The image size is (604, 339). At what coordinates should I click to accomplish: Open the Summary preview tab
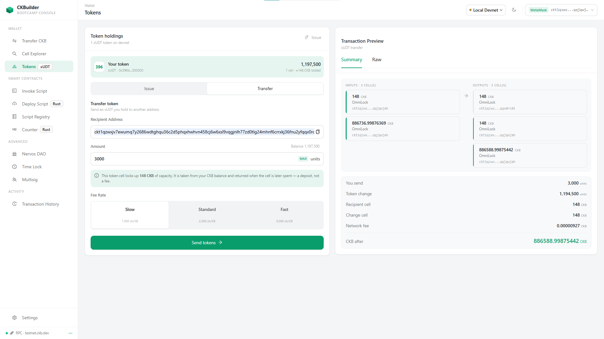click(351, 60)
